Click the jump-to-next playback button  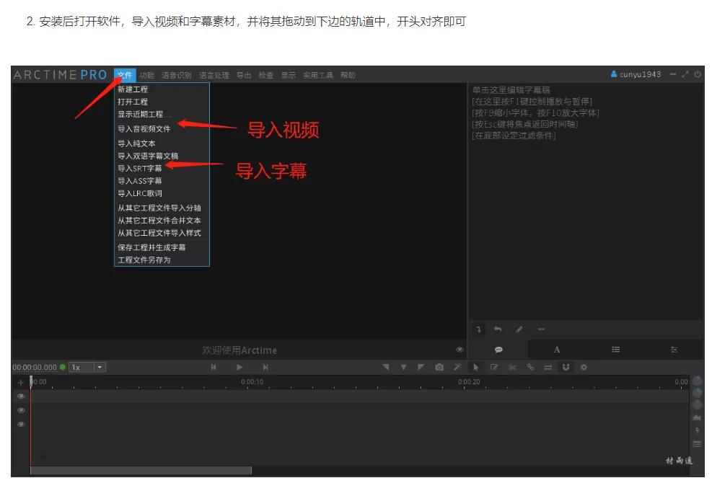265,367
